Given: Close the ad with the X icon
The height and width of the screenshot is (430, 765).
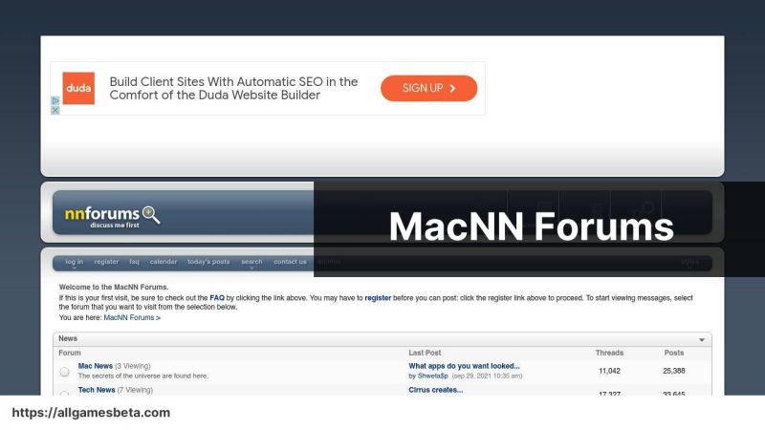Looking at the screenshot, I should pyautogui.click(x=55, y=110).
